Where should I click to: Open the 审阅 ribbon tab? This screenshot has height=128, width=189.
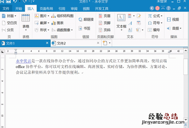(x=74, y=9)
